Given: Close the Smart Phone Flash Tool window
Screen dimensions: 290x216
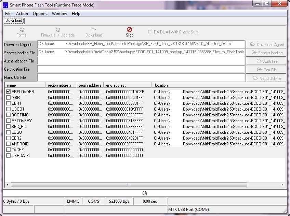Looking at the screenshot, I should point(279,3).
